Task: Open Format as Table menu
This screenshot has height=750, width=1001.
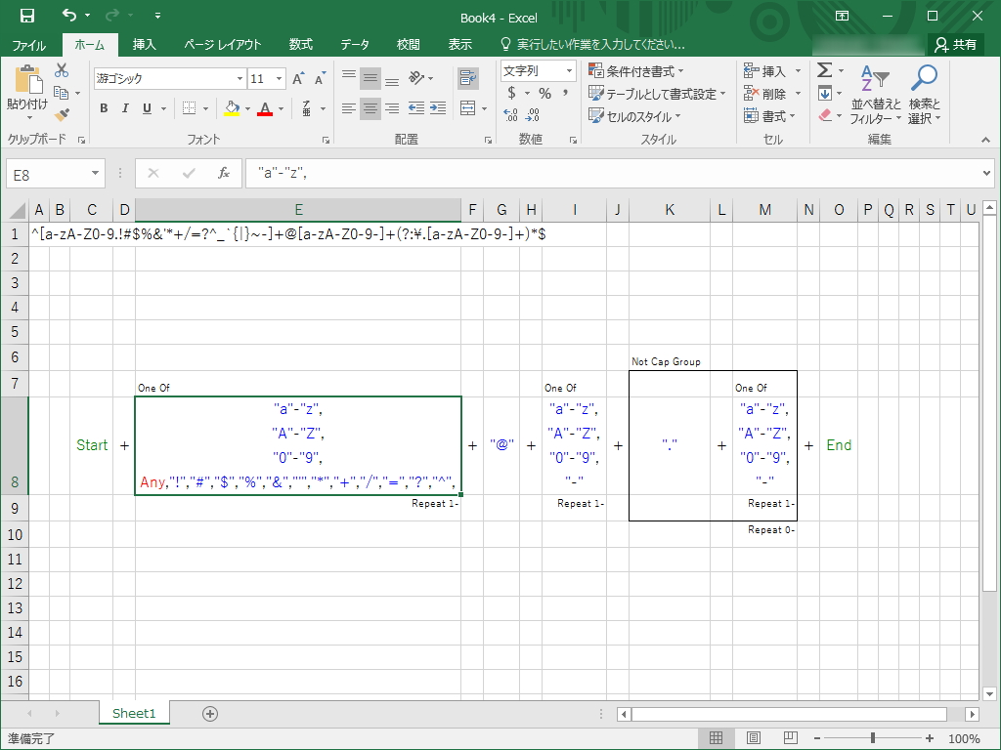Action: click(658, 94)
